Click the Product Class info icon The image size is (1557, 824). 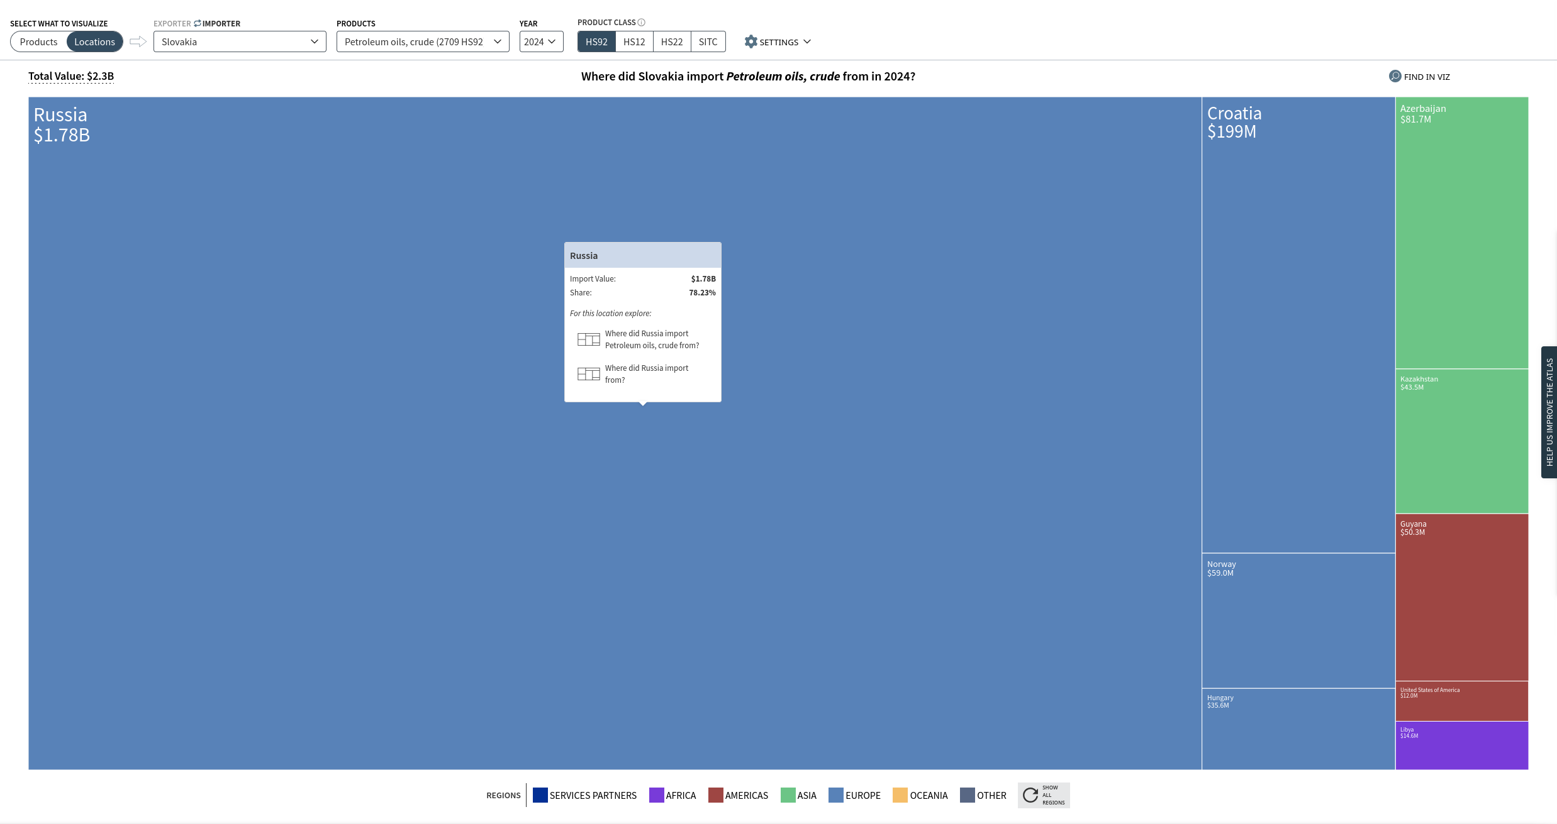[x=642, y=22]
